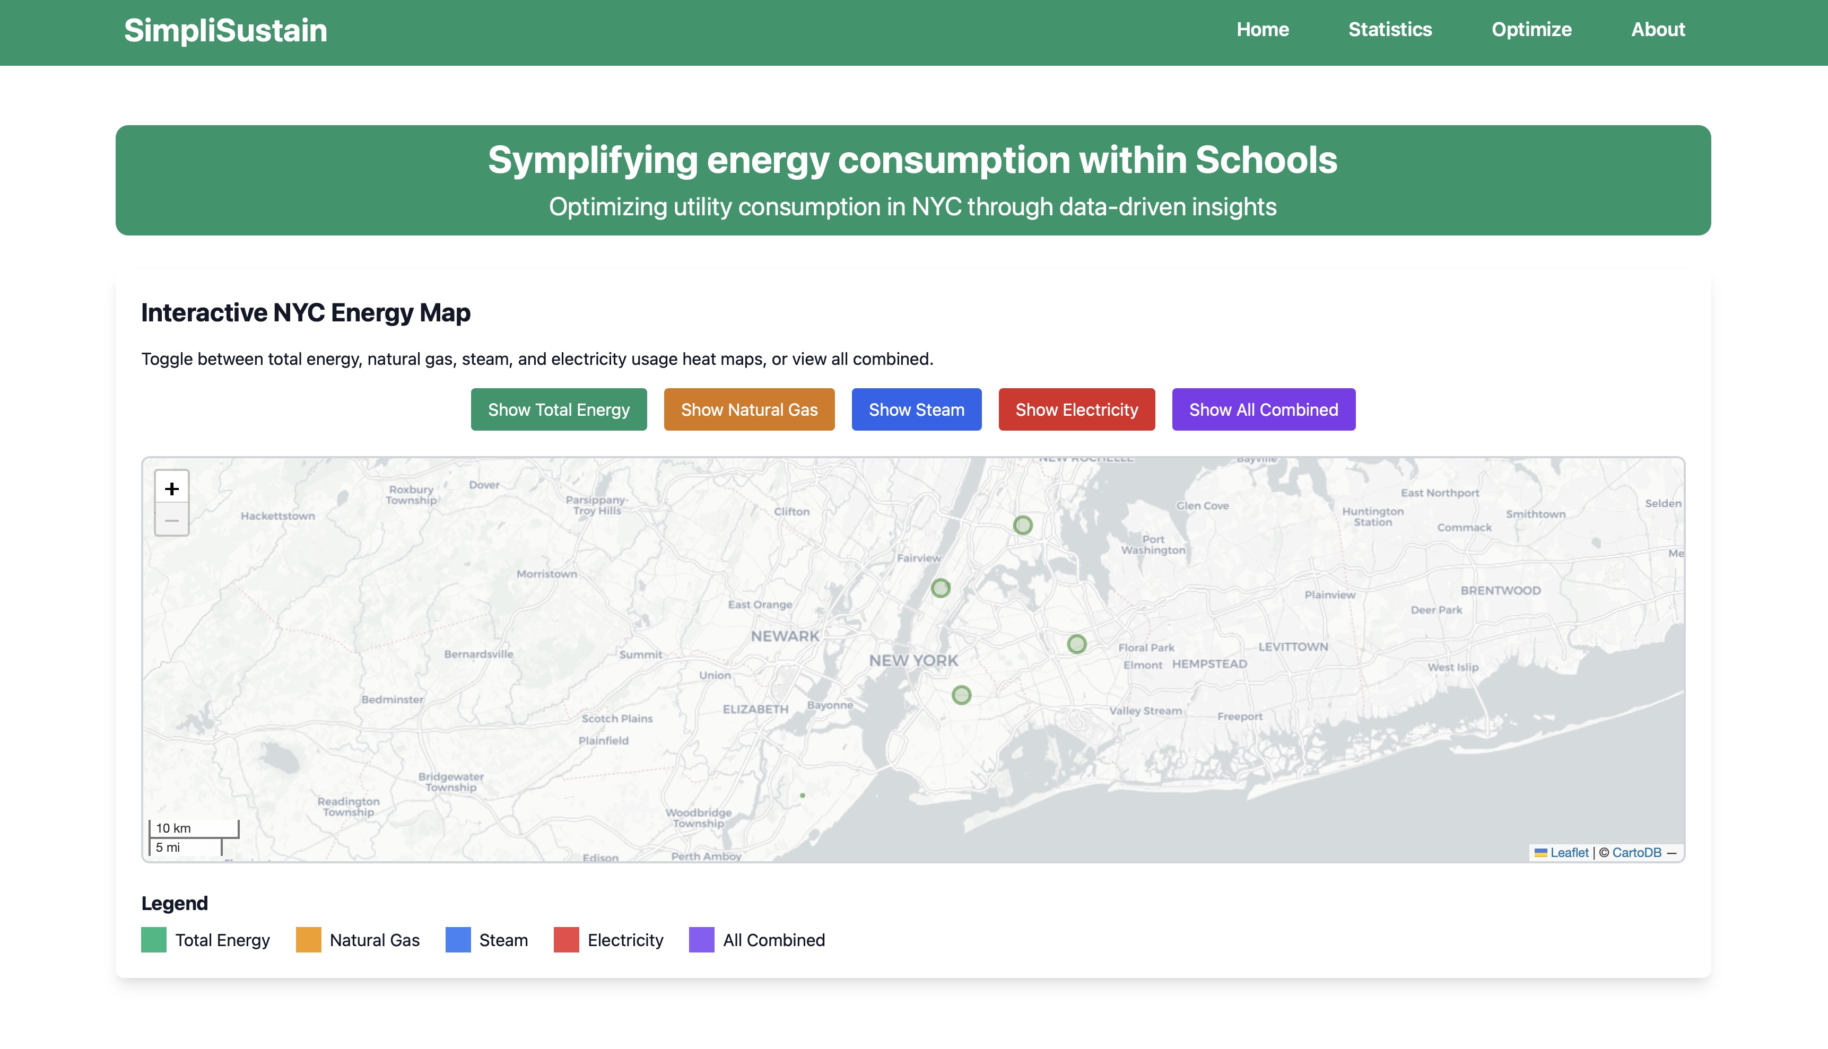1828x1049 pixels.
Task: Select the northernmost green circle marker
Action: (1022, 525)
